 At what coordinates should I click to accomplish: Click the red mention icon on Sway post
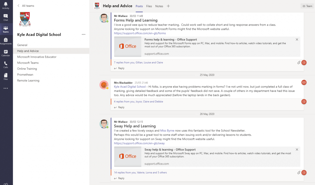tap(304, 172)
